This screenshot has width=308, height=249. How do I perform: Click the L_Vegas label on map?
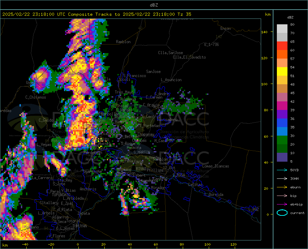pos(44,145)
